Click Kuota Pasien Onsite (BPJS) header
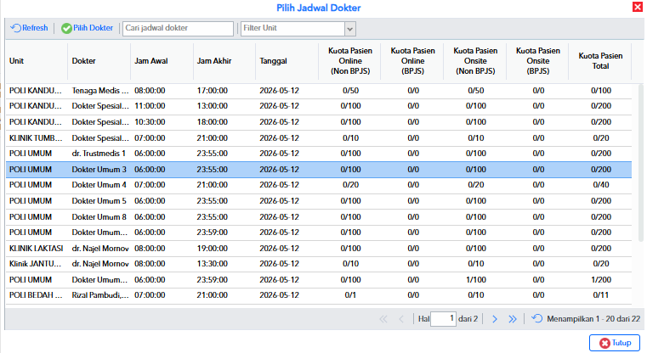 pyautogui.click(x=537, y=61)
